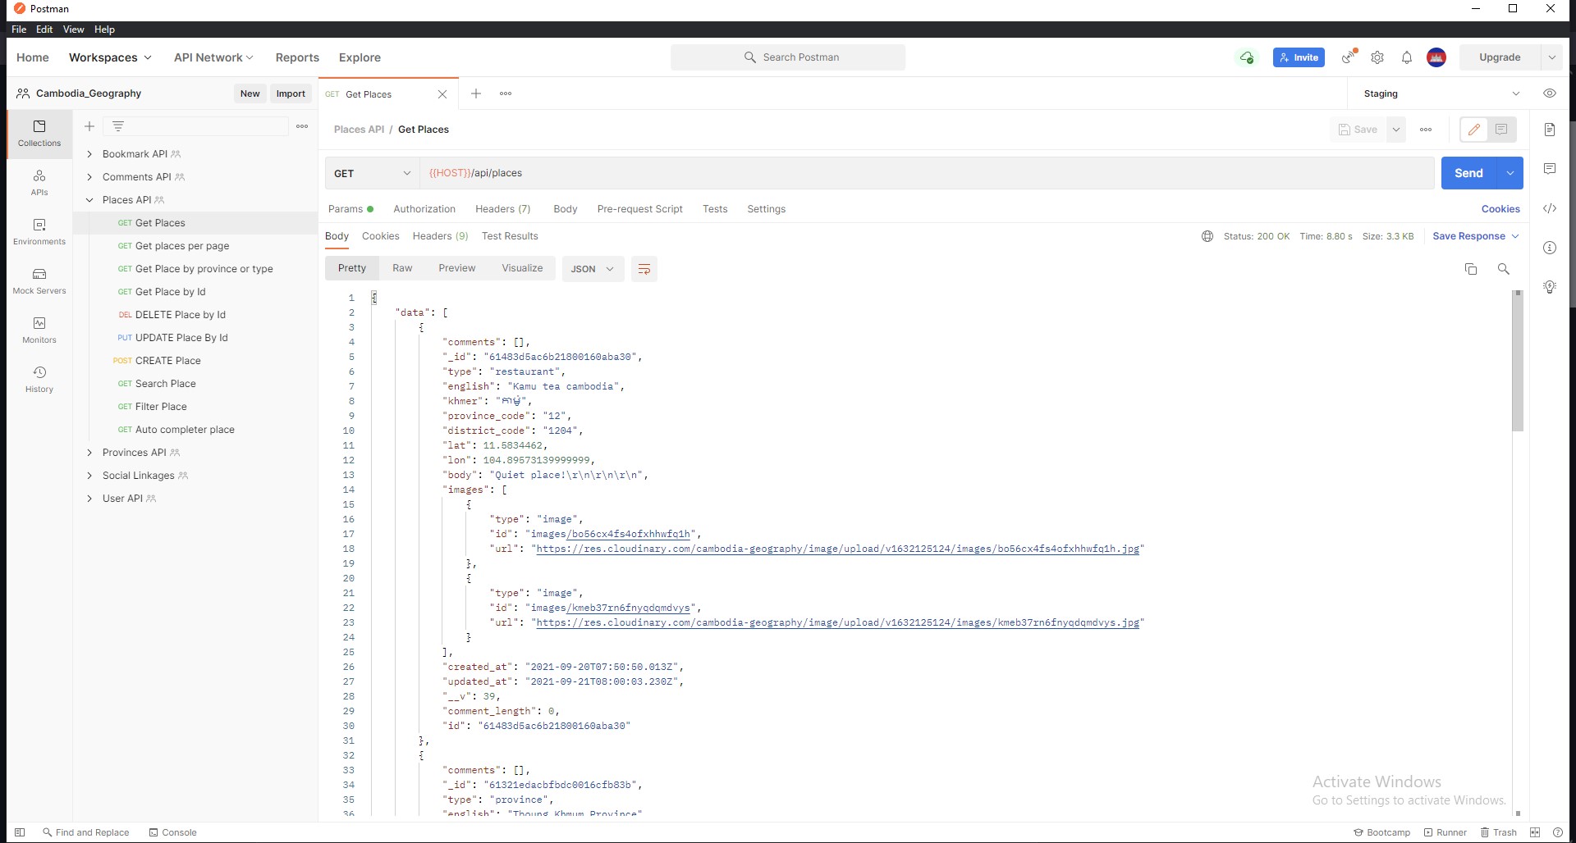Image resolution: width=1576 pixels, height=843 pixels.
Task: Open the History sidebar panel
Action: pyautogui.click(x=39, y=379)
